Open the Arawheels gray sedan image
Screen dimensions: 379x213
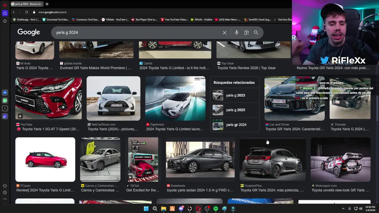point(200,159)
